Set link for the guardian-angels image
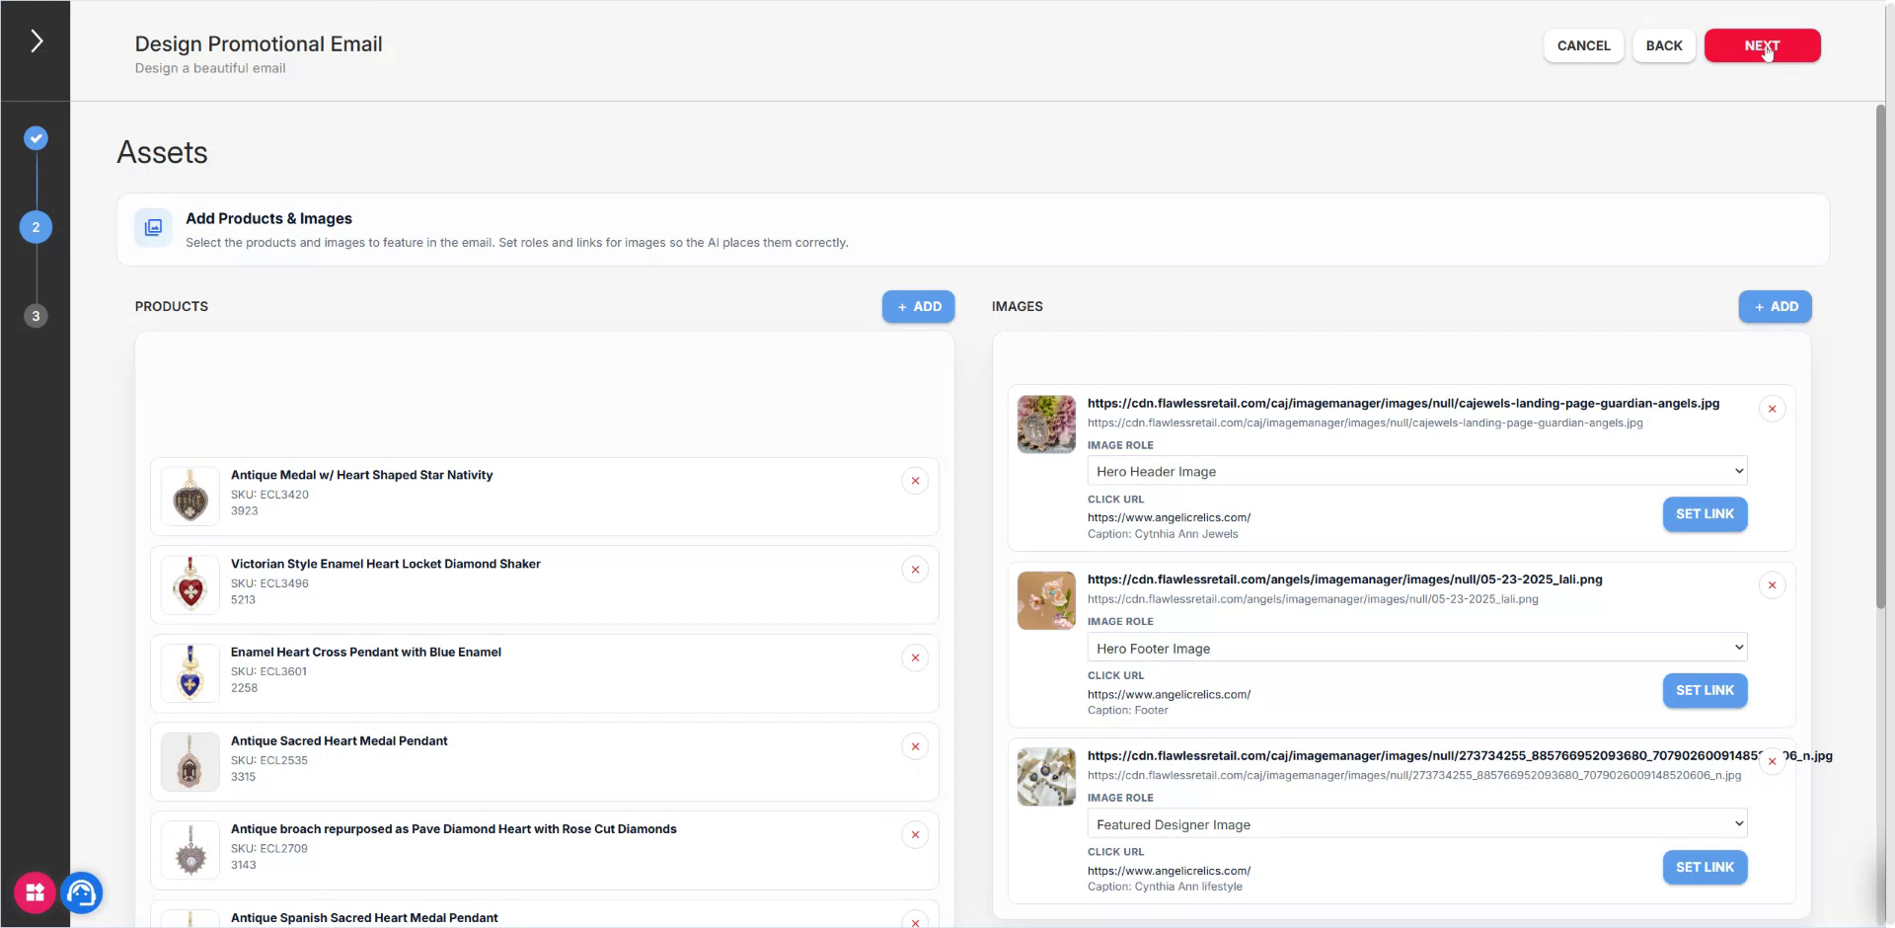 (x=1705, y=514)
